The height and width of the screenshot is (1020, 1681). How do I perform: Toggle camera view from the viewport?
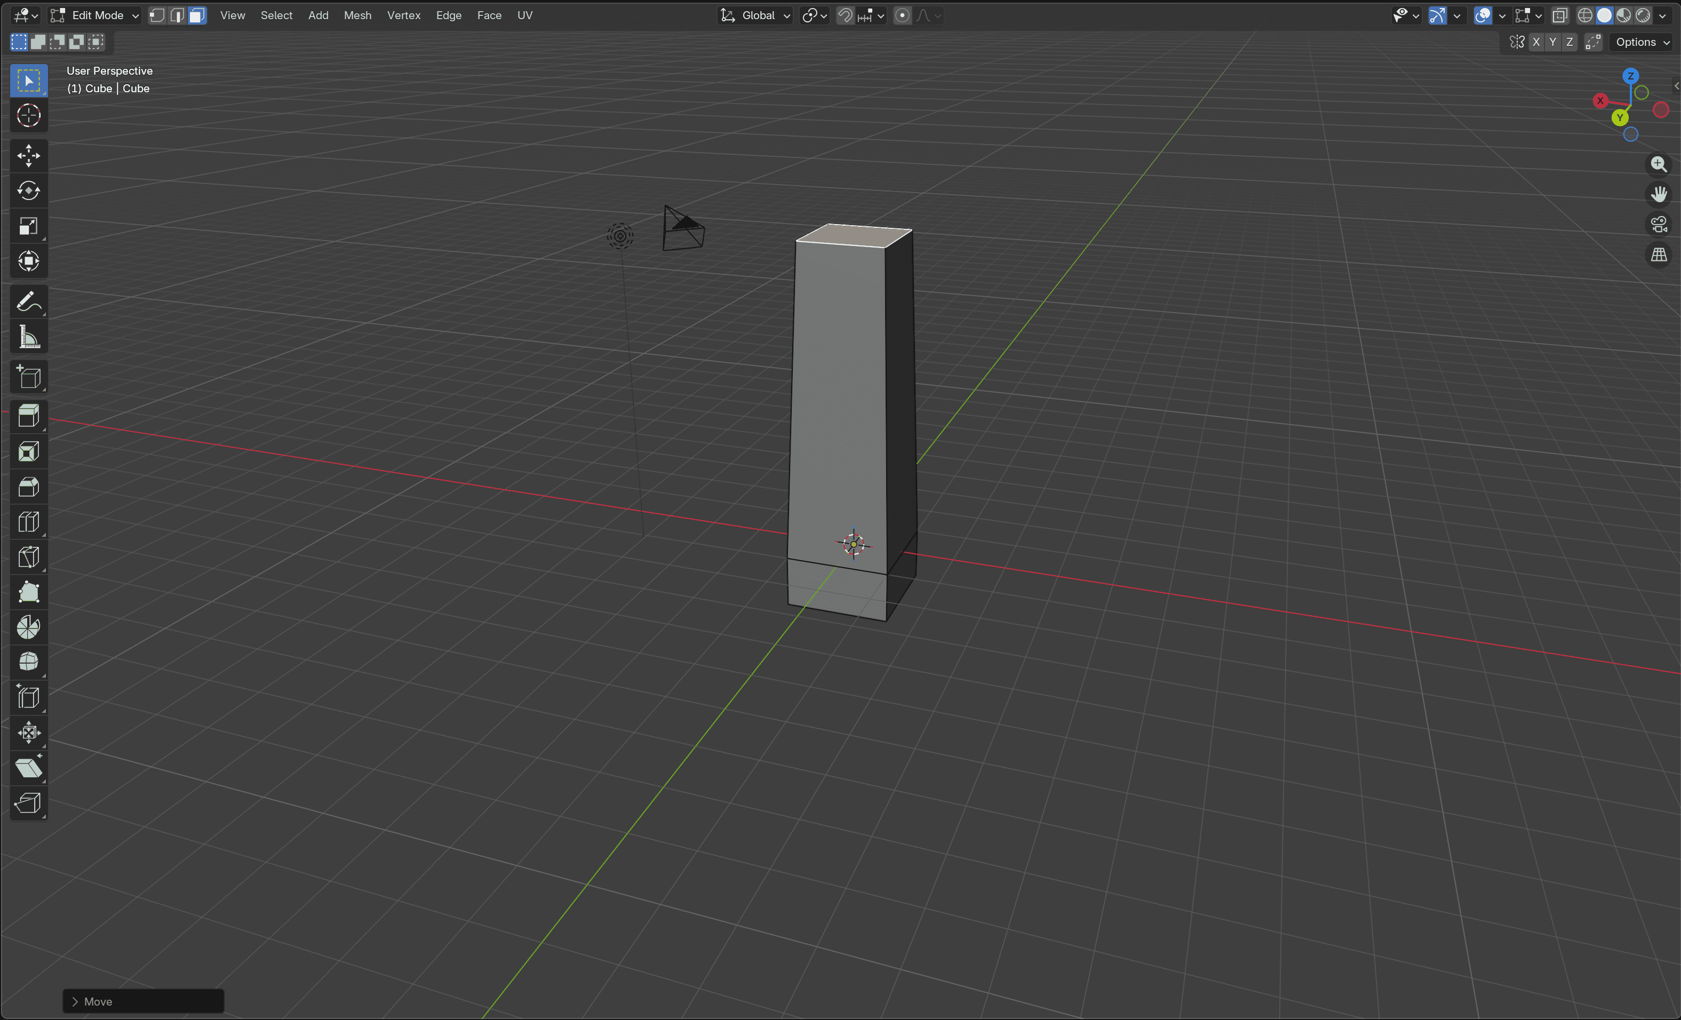point(1659,224)
